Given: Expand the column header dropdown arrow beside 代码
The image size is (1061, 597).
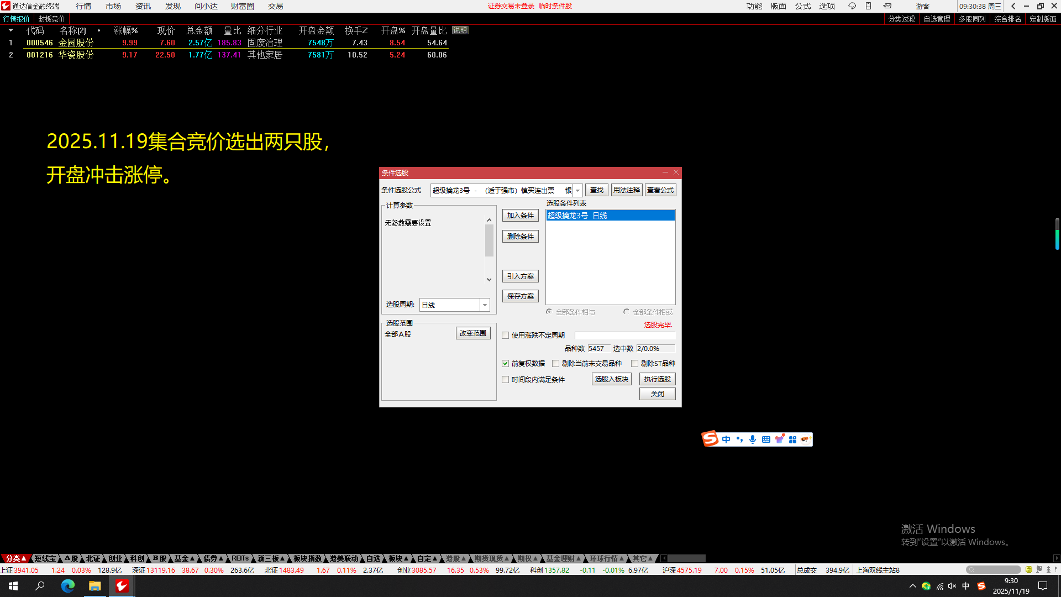Looking at the screenshot, I should pos(10,30).
